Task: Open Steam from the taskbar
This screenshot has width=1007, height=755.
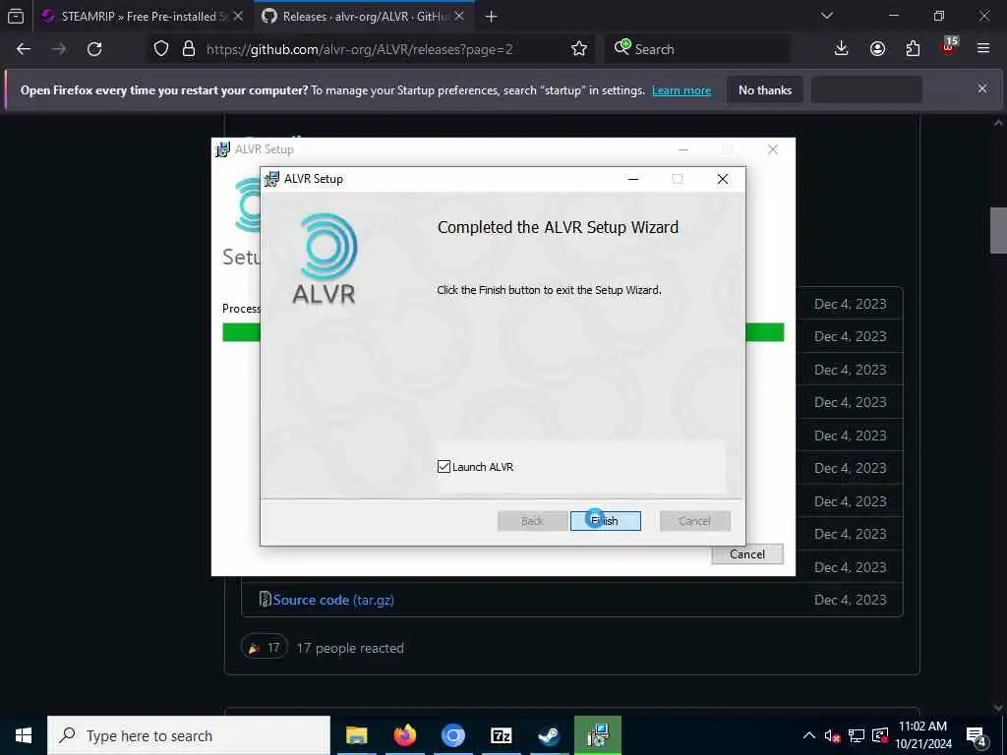Action: coord(549,735)
